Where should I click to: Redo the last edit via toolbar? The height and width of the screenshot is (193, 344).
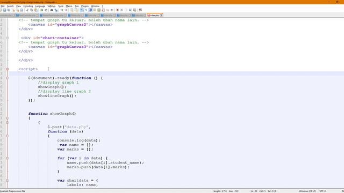(x=46, y=10)
